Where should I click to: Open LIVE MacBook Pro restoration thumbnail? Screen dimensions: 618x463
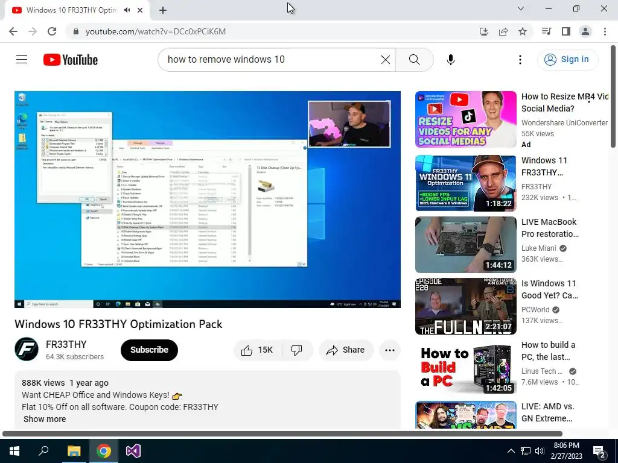tap(465, 245)
